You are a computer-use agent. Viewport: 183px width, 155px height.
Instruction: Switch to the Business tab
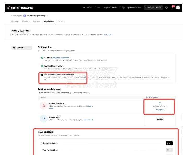[37, 21]
